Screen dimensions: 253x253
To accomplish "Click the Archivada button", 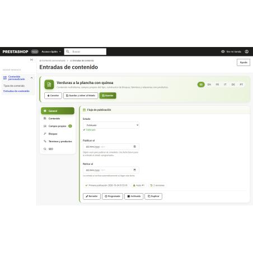I will click(x=134, y=196).
